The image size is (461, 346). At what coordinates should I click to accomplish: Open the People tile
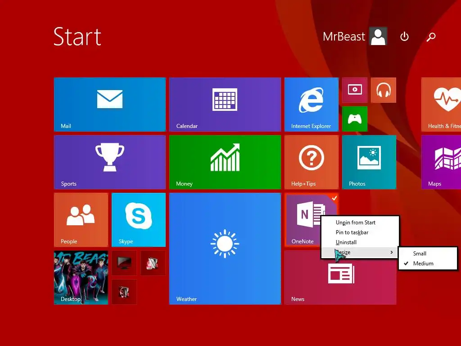click(x=81, y=220)
